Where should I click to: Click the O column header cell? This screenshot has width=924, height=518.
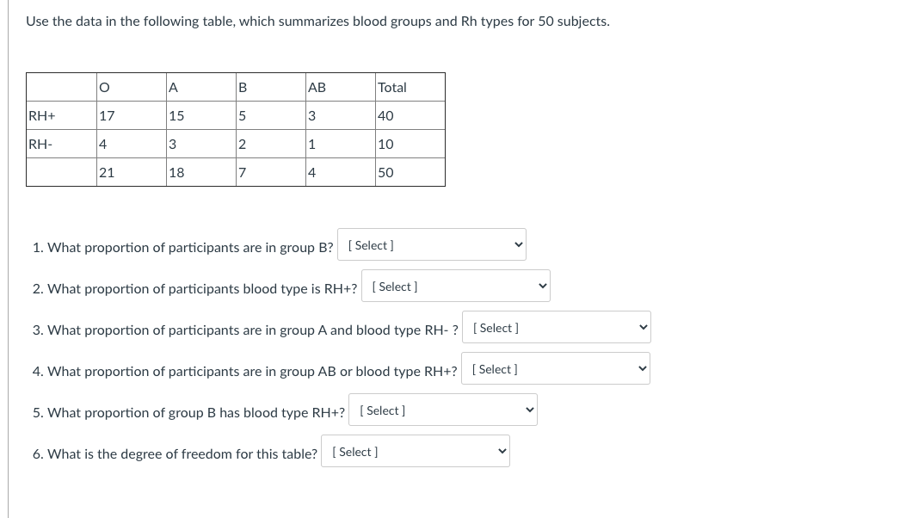(130, 88)
